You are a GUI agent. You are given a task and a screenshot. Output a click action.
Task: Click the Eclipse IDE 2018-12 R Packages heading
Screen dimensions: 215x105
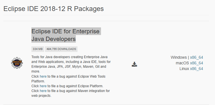click(x=53, y=9)
